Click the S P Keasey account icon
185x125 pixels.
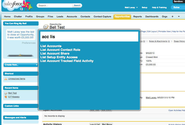pos(6,97)
